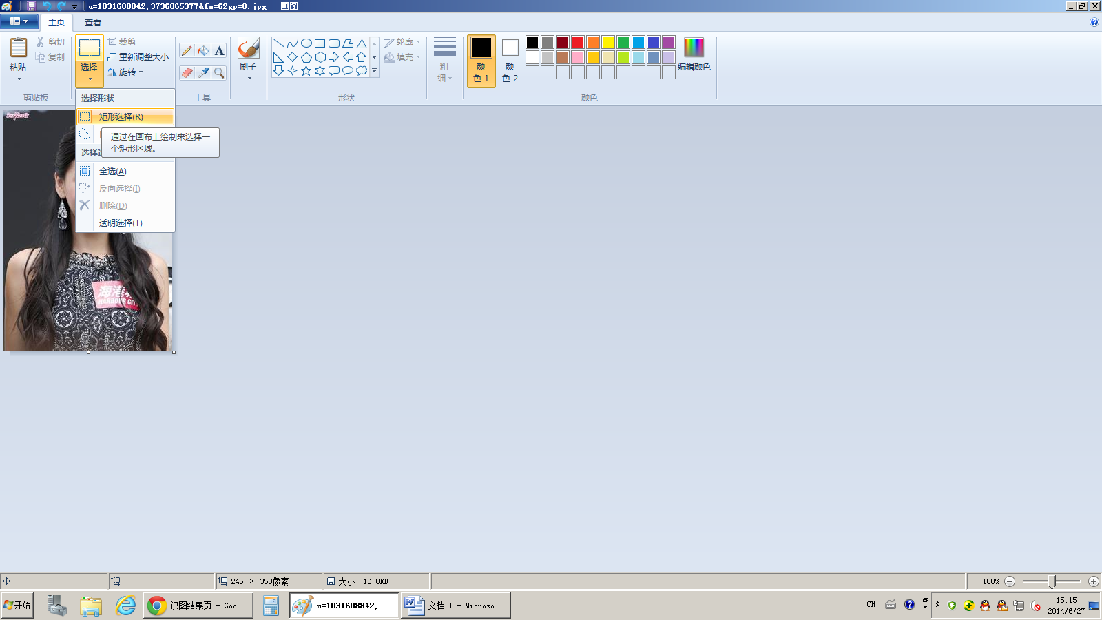The image size is (1102, 620).
Task: Click the Paste (粘贴) clipboard icon
Action: tap(19, 48)
